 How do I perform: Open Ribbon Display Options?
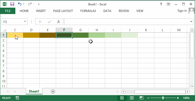coord(168,4)
